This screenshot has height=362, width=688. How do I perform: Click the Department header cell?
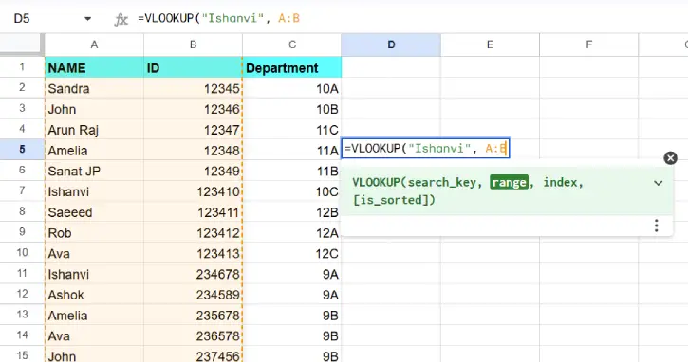tap(292, 68)
